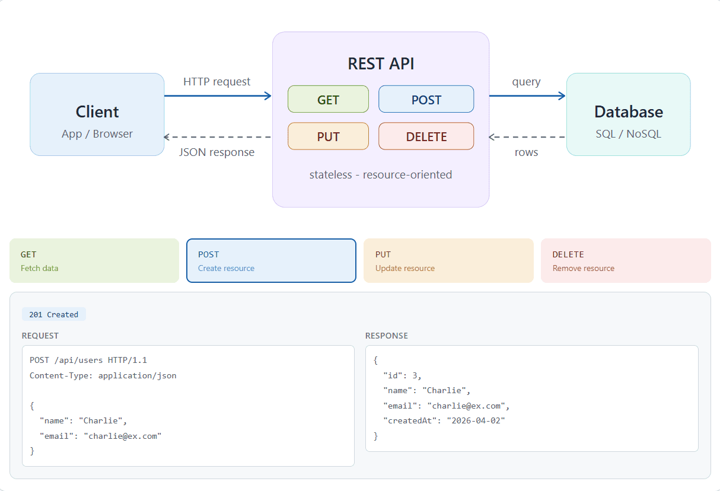The image size is (720, 491).
Task: Click the rows return arrow label
Action: [526, 152]
